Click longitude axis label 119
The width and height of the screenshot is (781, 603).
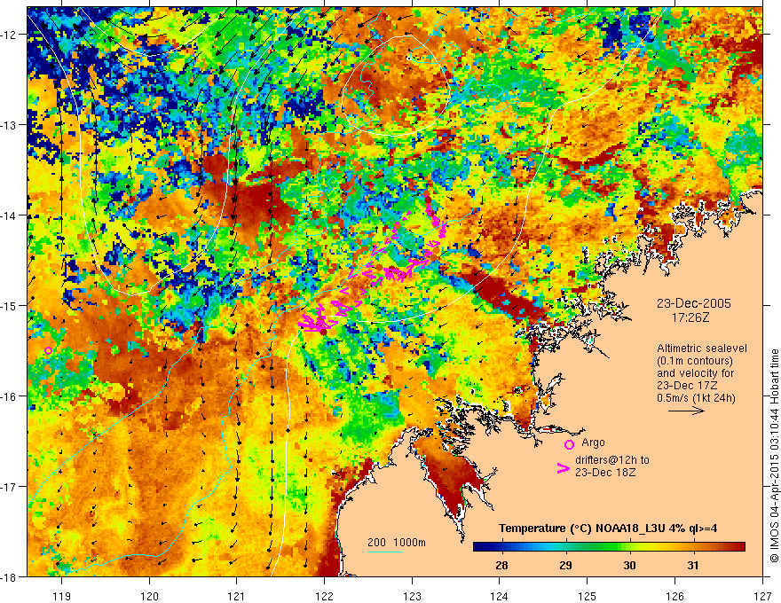pos(62,596)
